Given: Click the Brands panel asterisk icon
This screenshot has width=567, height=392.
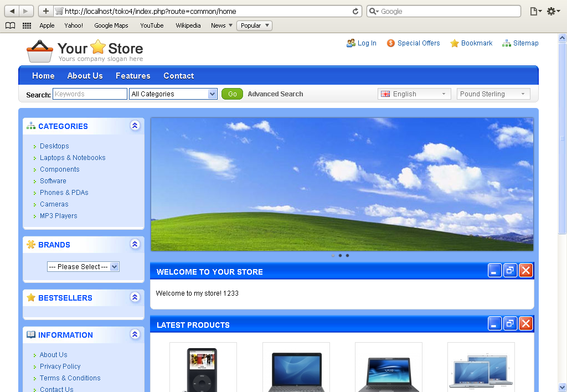Looking at the screenshot, I should 31,245.
